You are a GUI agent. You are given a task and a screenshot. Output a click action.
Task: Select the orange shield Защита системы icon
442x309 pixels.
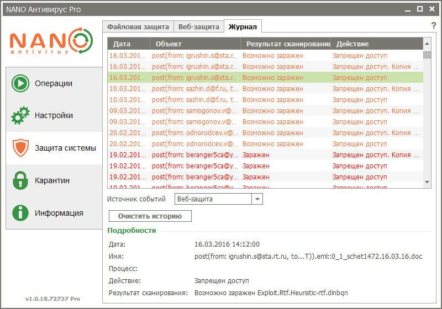[x=20, y=148]
